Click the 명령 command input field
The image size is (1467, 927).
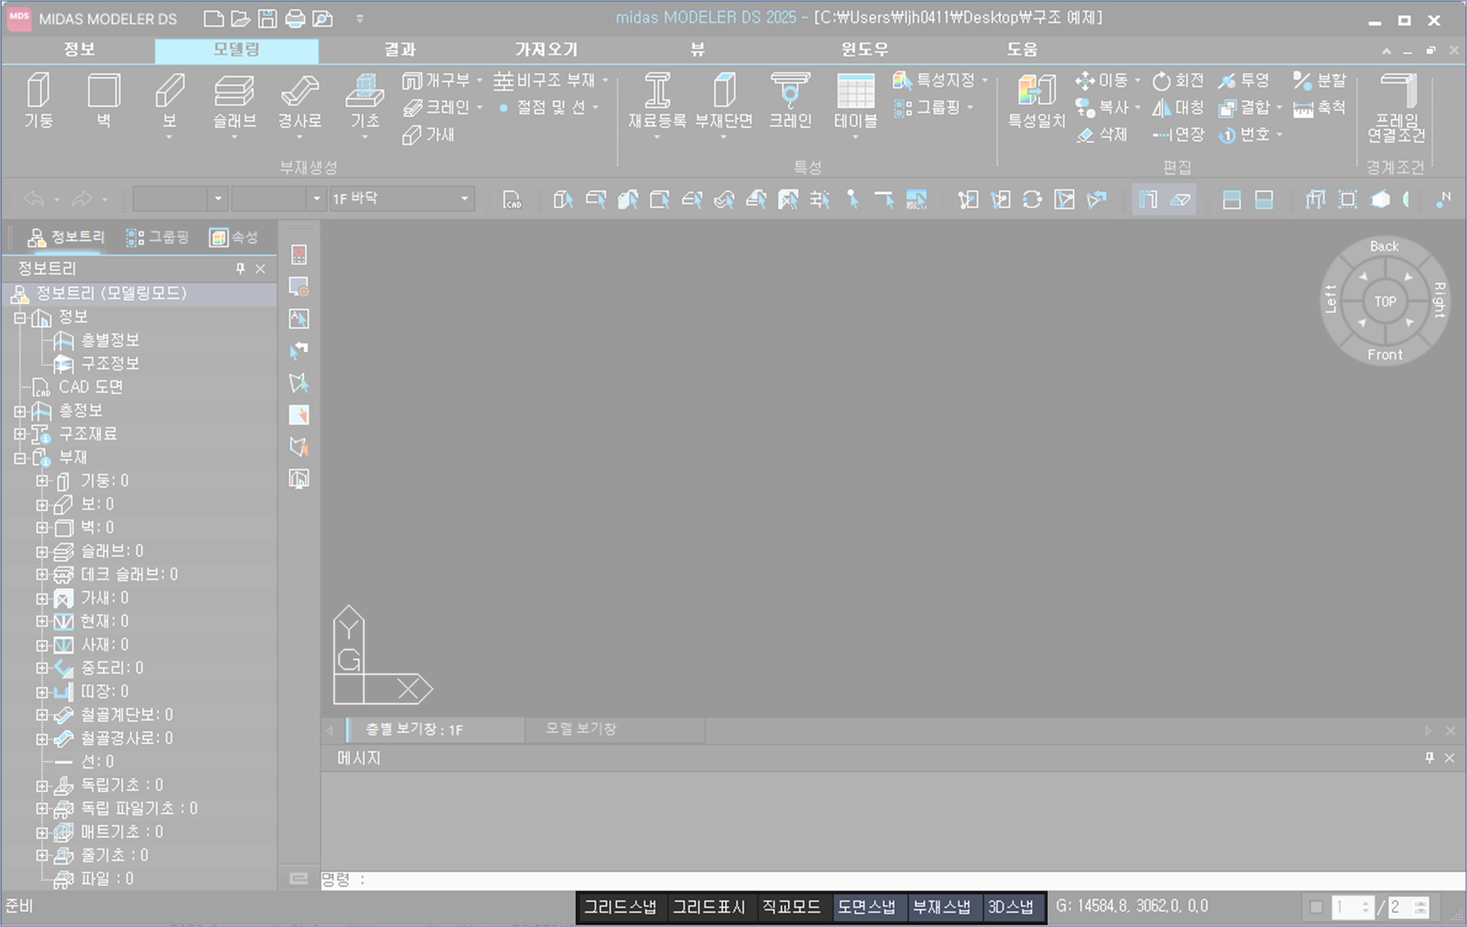pyautogui.click(x=822, y=879)
